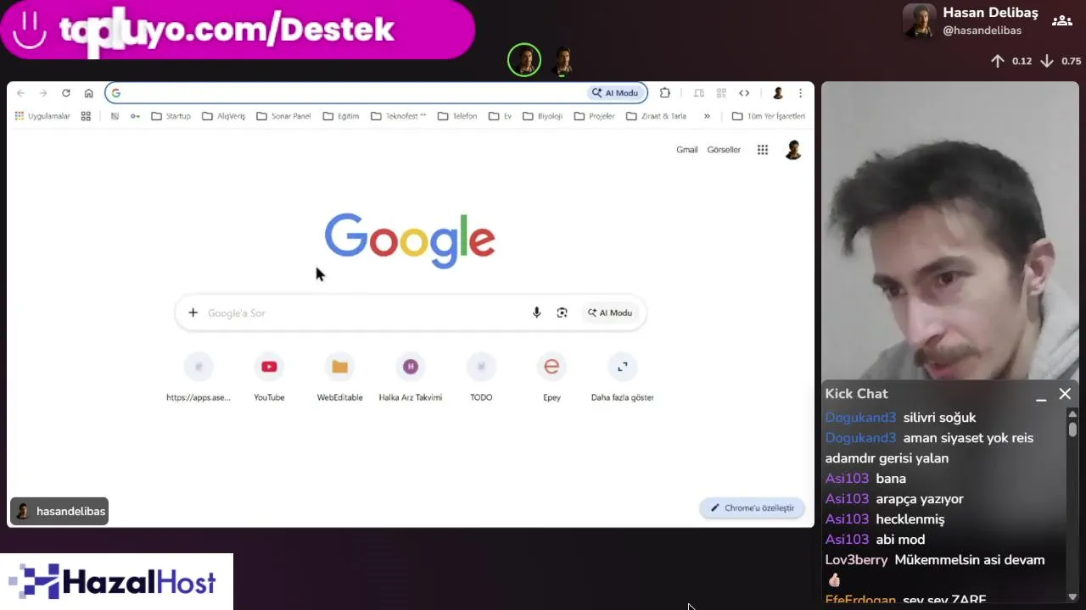Image resolution: width=1086 pixels, height=610 pixels.
Task: Open the Ev bookmark folder
Action: (501, 116)
